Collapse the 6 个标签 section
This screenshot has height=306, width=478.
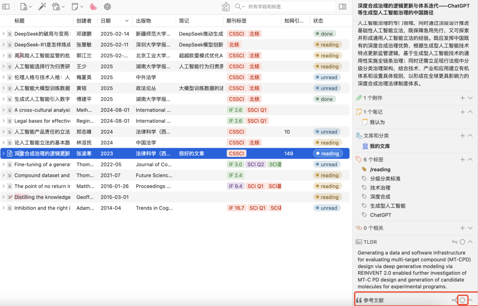coord(470,160)
